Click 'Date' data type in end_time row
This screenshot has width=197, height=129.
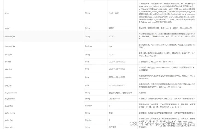click(87, 86)
